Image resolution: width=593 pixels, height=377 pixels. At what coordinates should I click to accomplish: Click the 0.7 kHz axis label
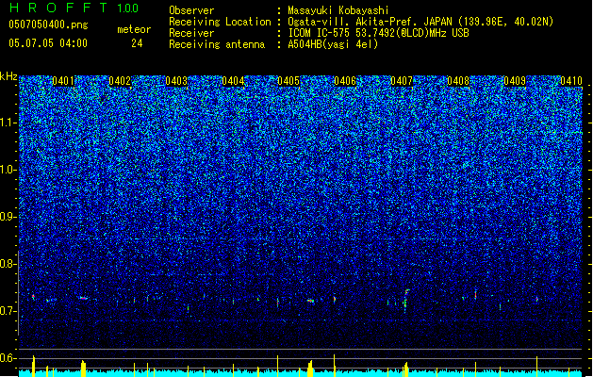(x=8, y=311)
